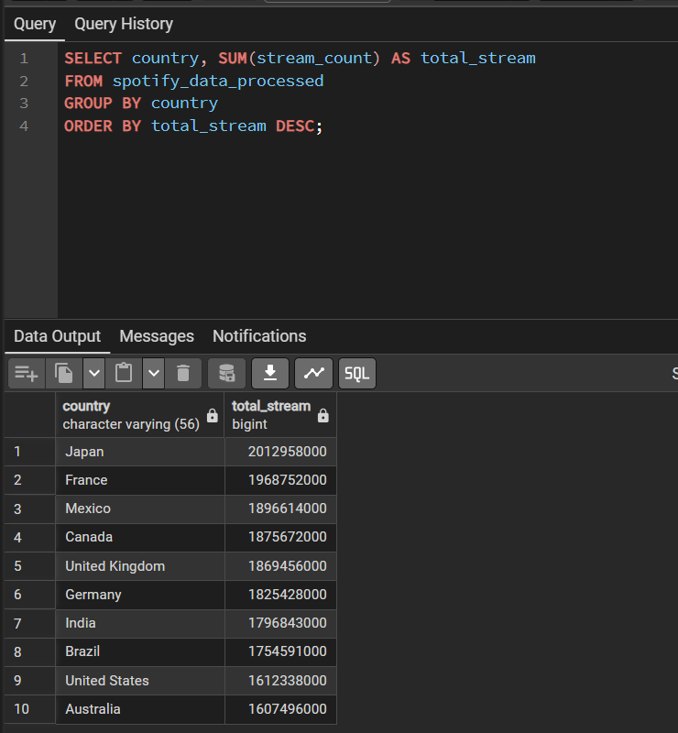Click the lock icon in total_stream header
Screen dimensions: 678x733
pos(323,415)
